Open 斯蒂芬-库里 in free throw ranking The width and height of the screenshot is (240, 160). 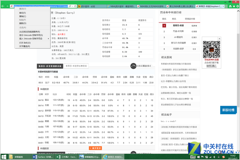pyautogui.click(x=178, y=25)
